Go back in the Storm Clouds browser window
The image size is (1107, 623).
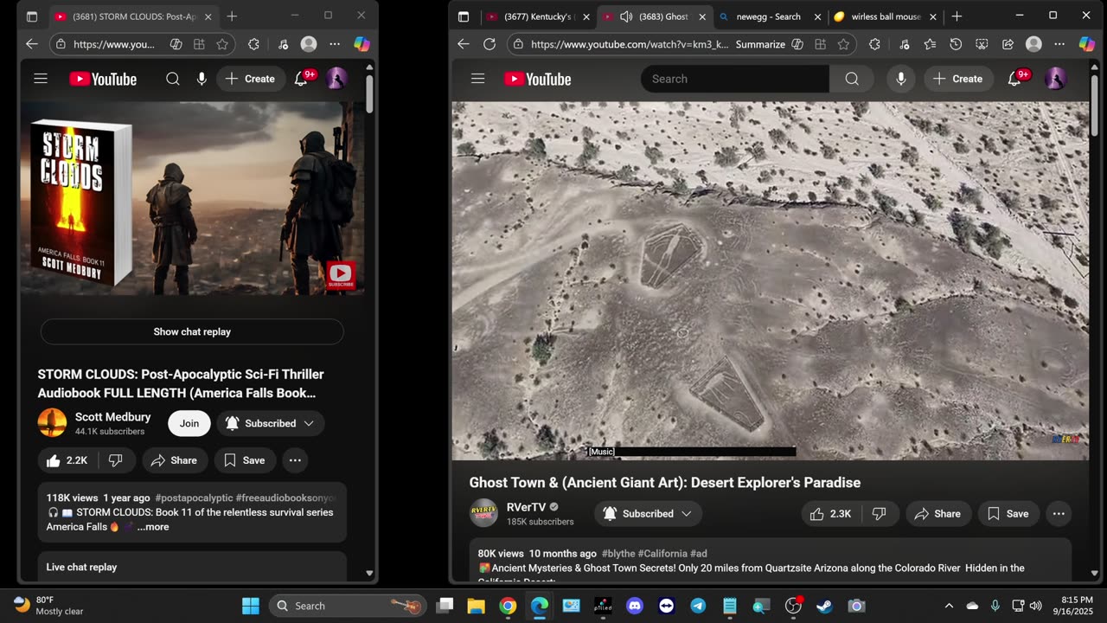(x=32, y=44)
